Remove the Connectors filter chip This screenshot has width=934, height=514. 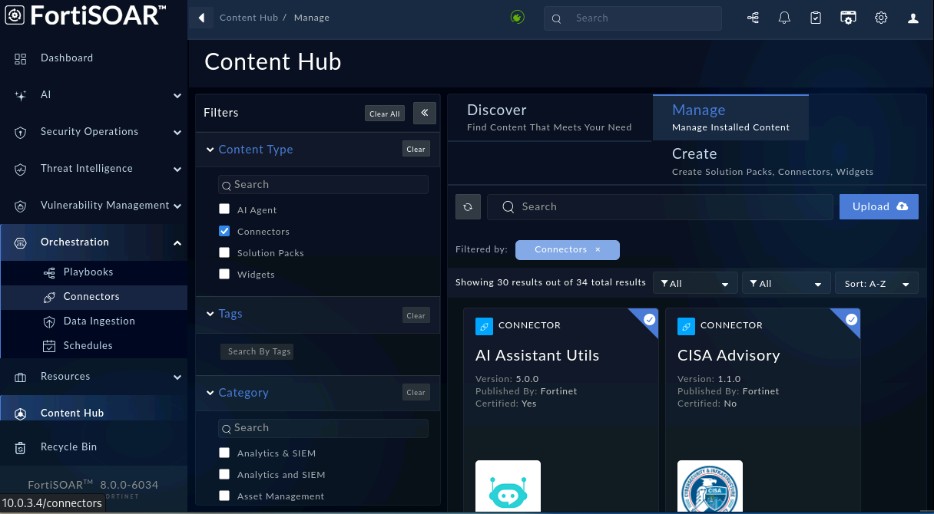(x=598, y=249)
